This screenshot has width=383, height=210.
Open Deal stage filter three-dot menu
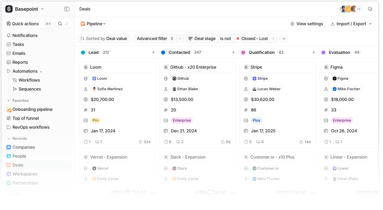click(273, 38)
